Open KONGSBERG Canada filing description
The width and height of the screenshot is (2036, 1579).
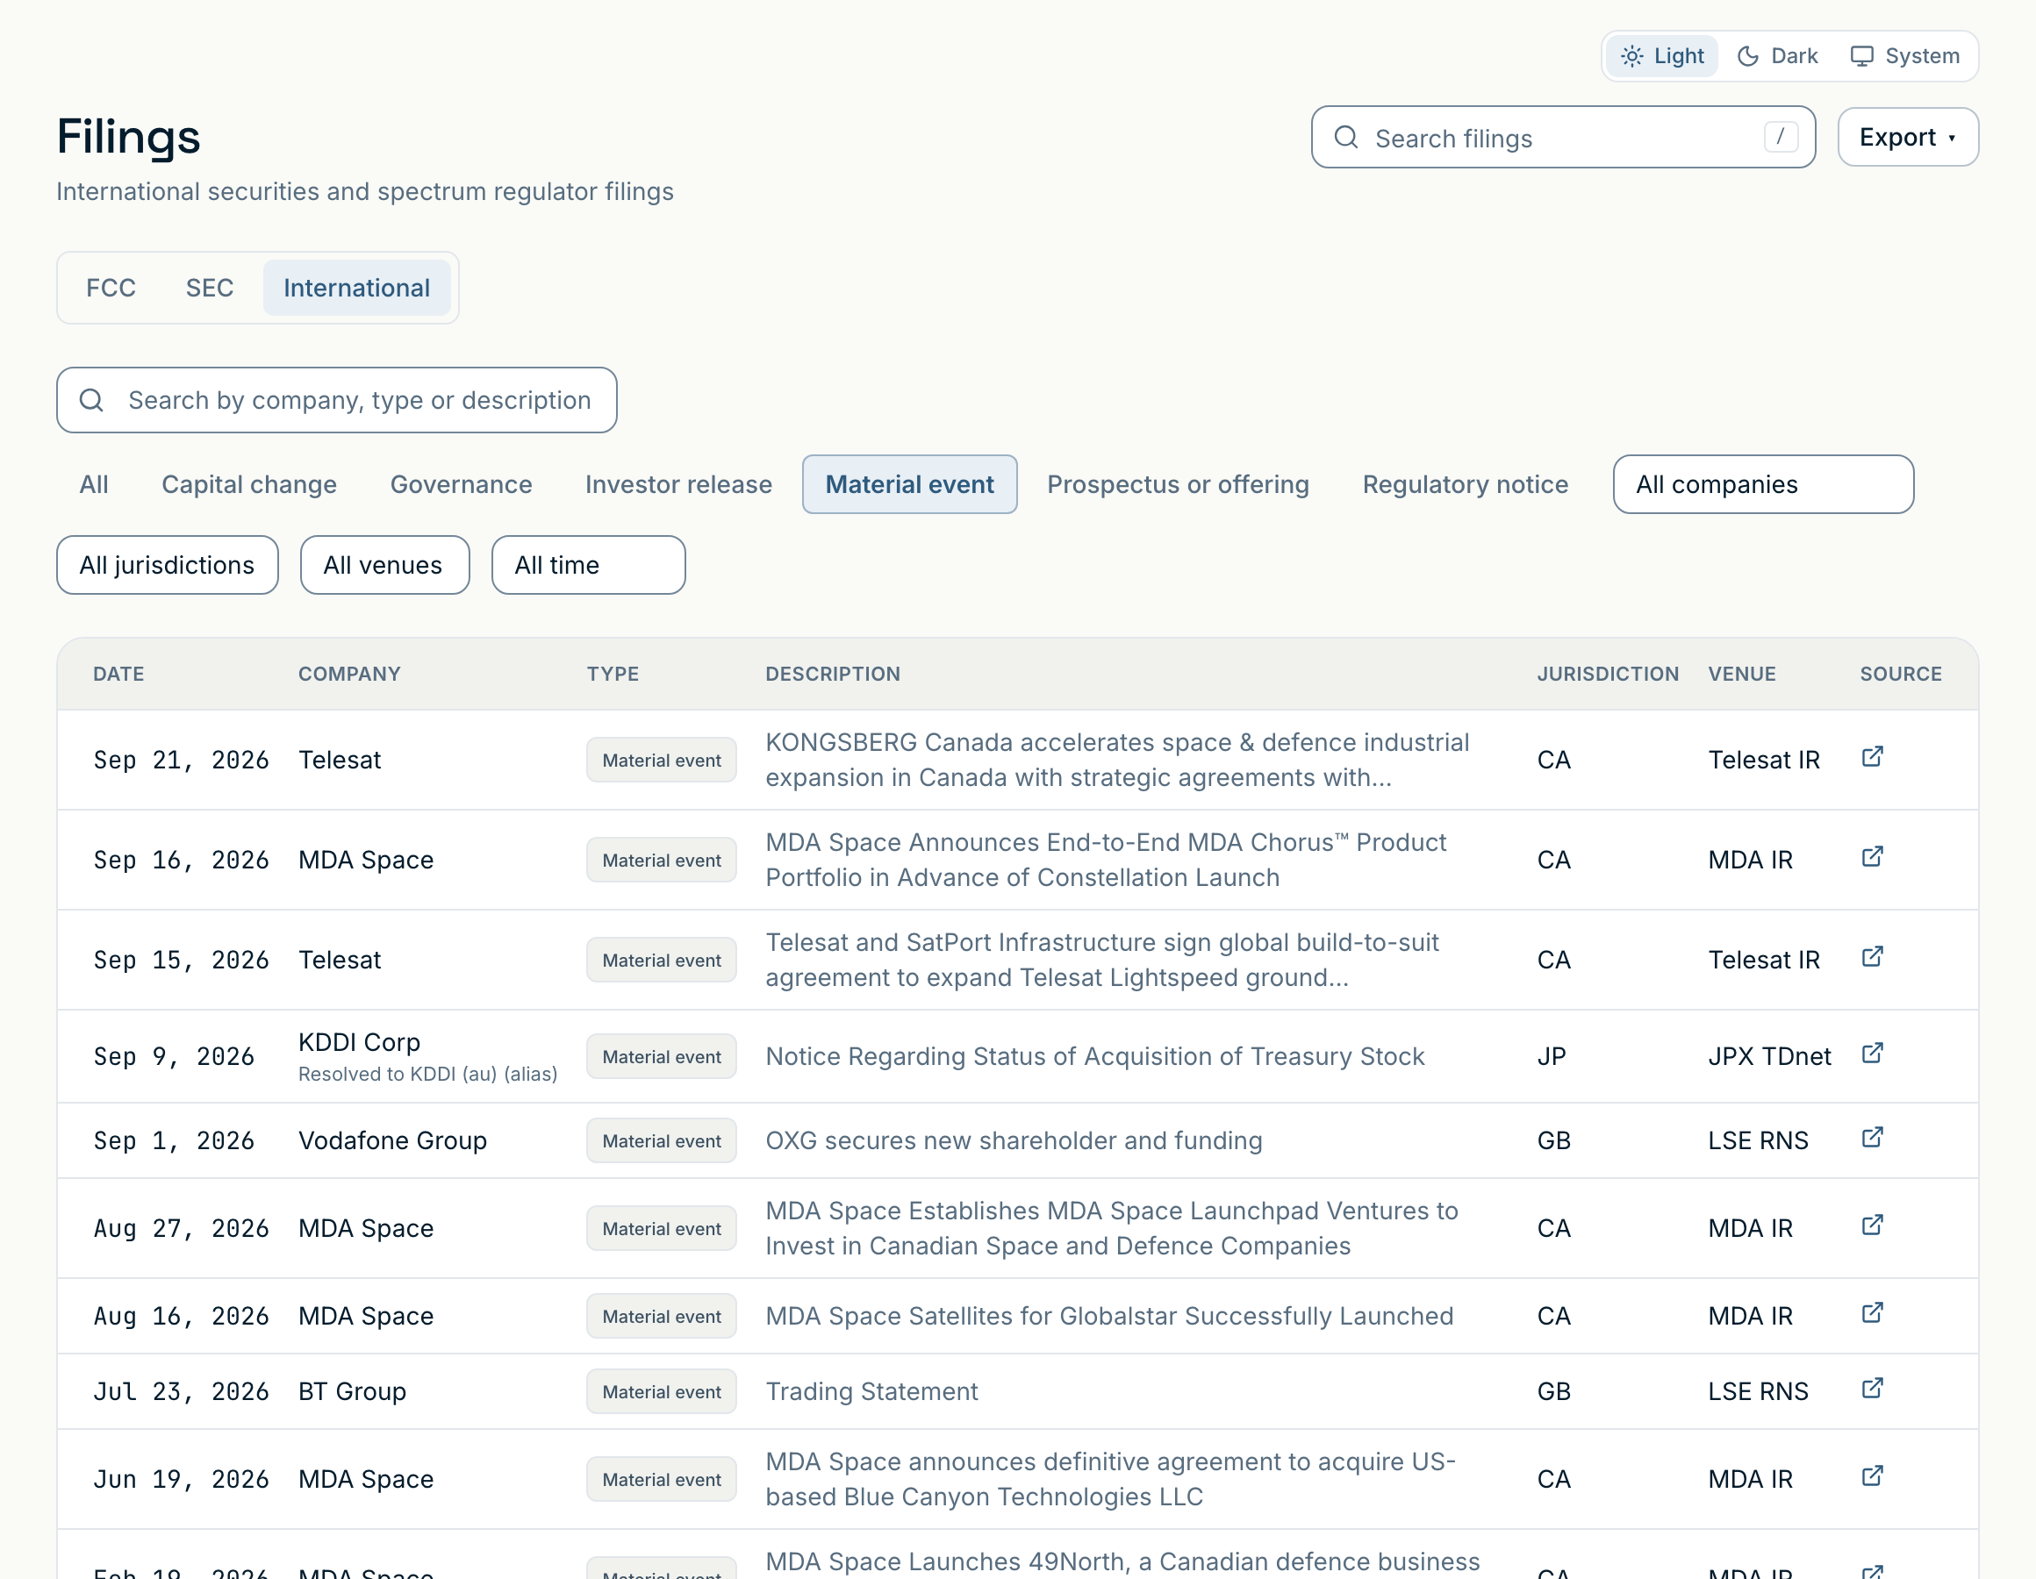(x=1118, y=760)
